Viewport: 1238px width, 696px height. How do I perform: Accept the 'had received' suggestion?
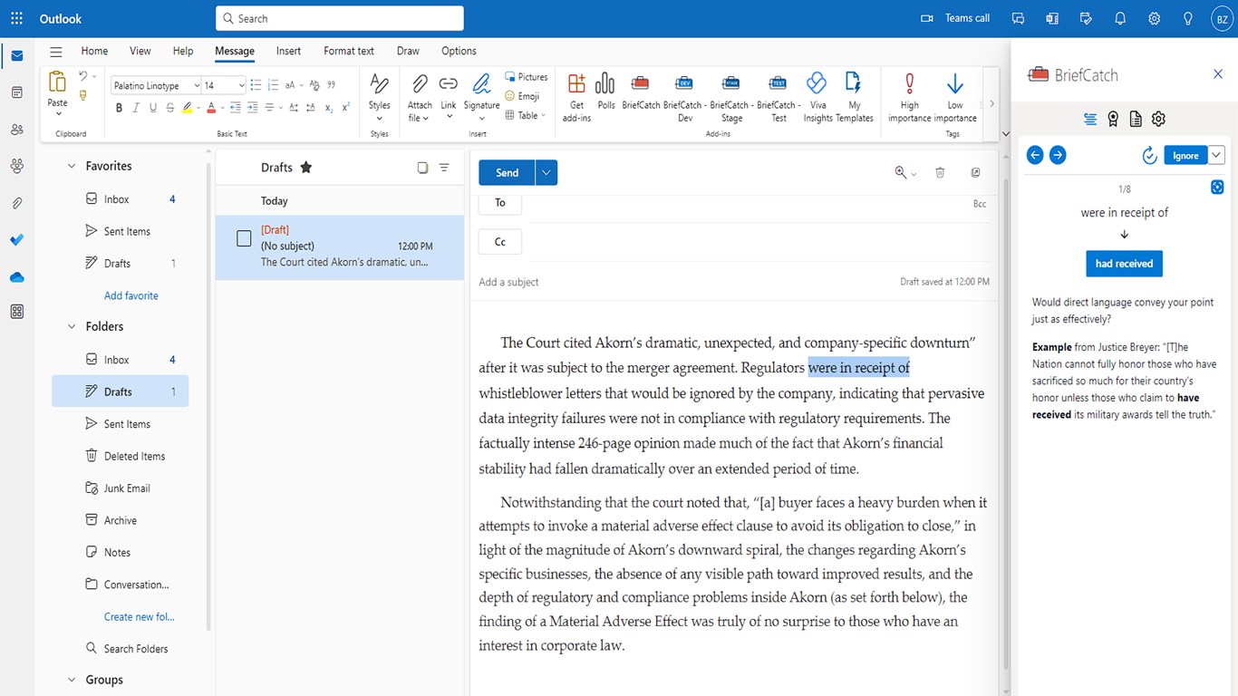[x=1124, y=264]
